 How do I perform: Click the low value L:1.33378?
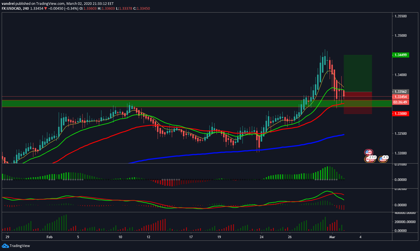point(125,9)
